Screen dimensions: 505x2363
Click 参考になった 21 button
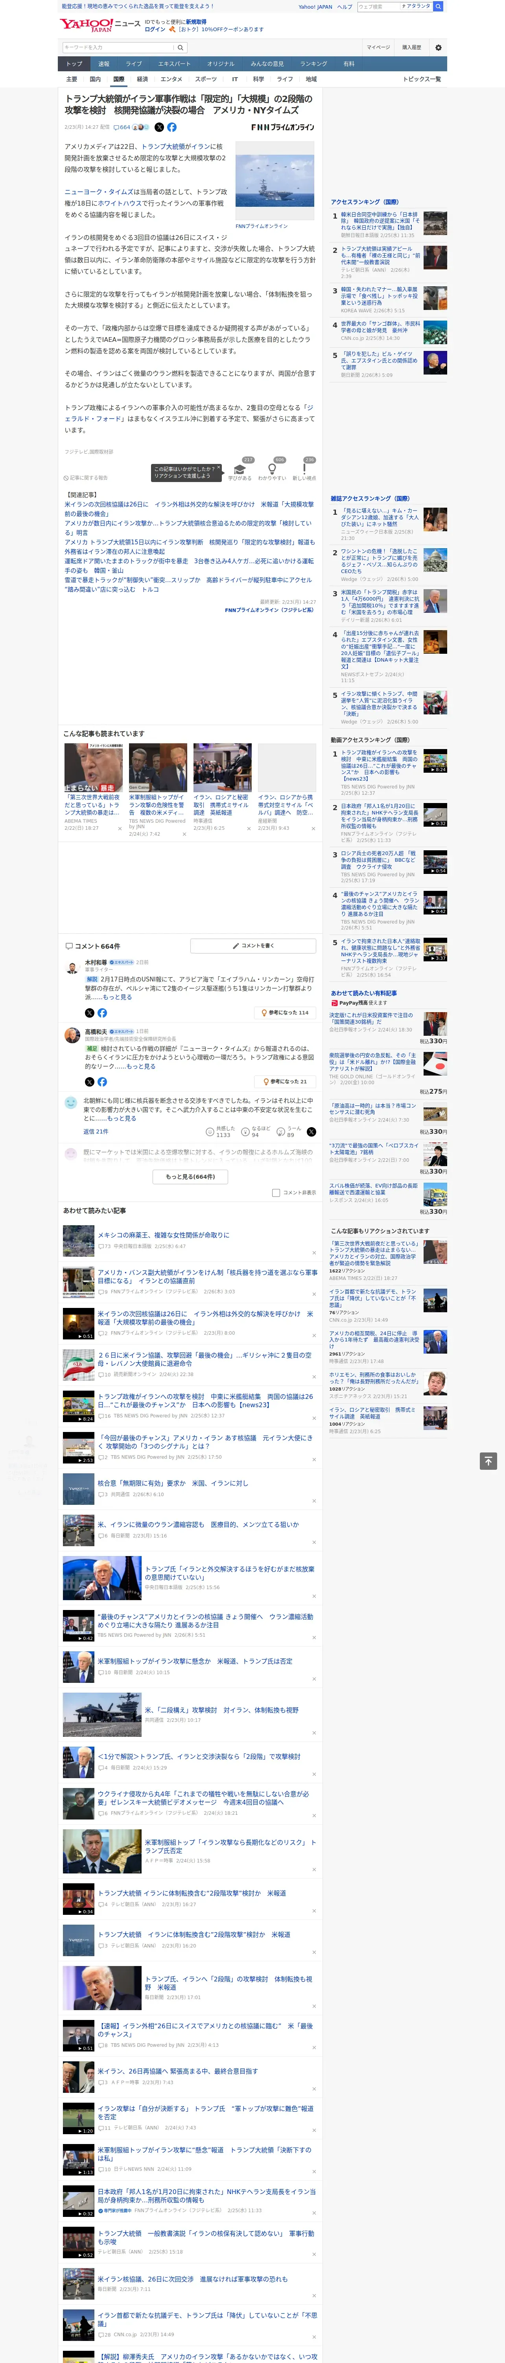coord(285,1081)
